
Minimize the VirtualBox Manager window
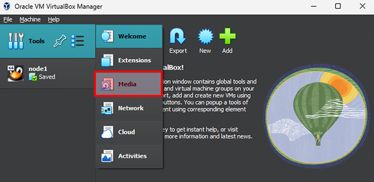[313, 6]
